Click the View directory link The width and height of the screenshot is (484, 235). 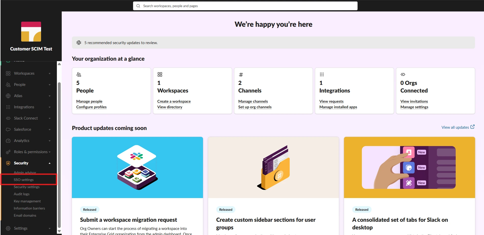170,107
